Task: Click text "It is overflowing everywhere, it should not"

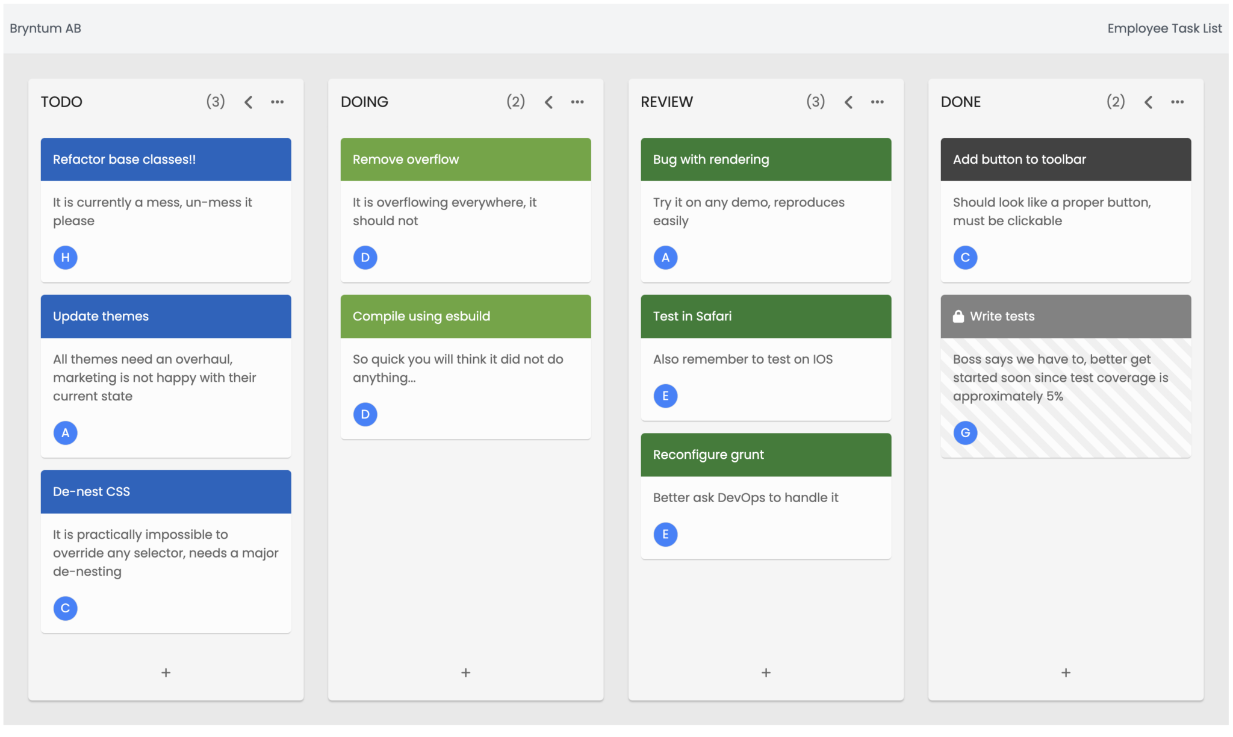Action: click(444, 211)
